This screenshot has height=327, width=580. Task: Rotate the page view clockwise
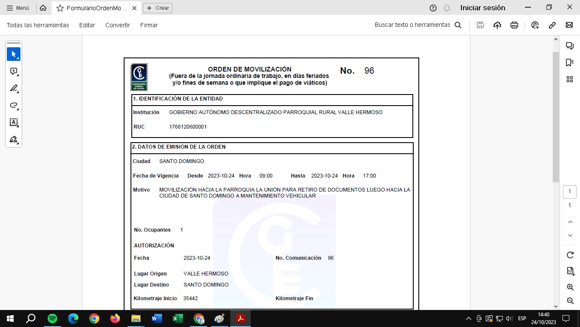(570, 255)
